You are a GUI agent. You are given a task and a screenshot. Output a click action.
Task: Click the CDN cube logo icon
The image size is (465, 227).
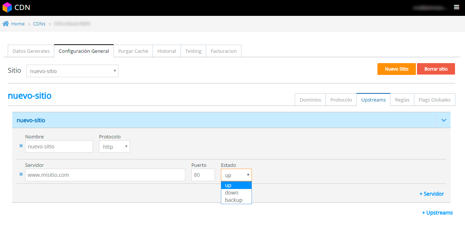(7, 7)
